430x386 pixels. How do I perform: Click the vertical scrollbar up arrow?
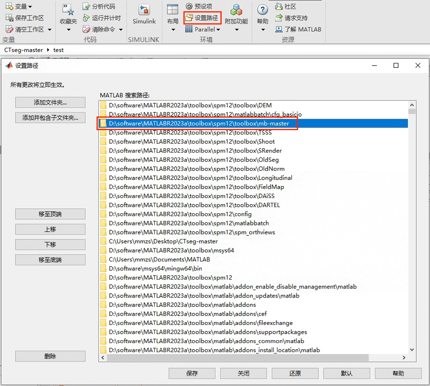click(411, 105)
